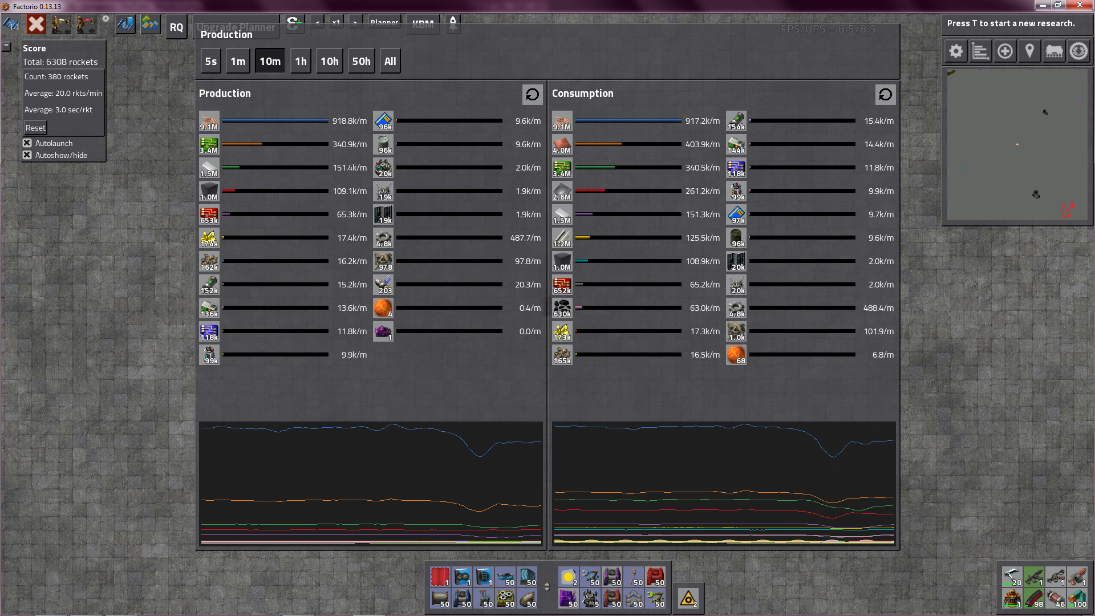Viewport: 1095px width, 616px height.
Task: Select the copper plate 4.0M consumption item
Action: click(x=562, y=144)
